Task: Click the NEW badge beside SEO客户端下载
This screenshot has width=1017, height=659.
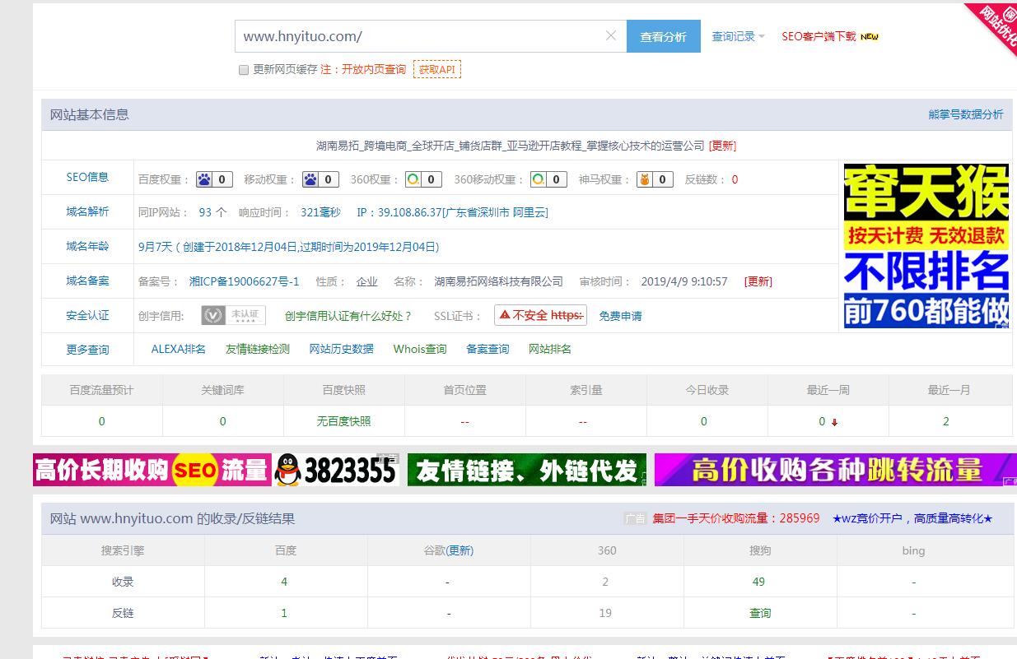Action: pyautogui.click(x=870, y=36)
